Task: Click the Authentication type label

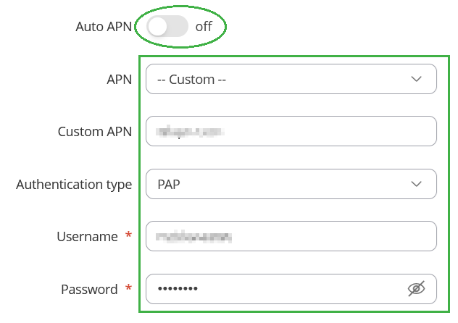Action: point(74,184)
